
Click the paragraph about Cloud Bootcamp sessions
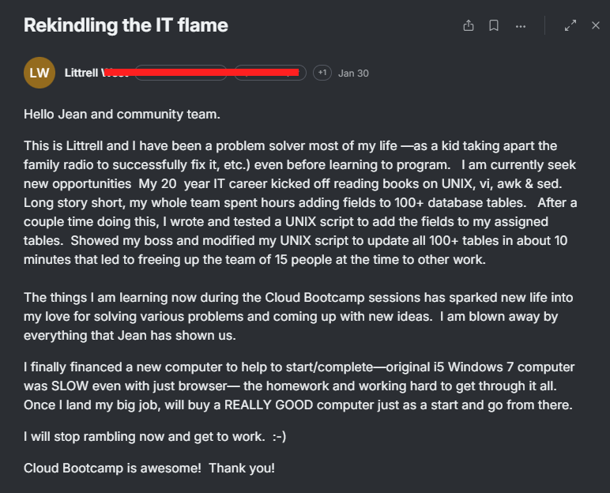(x=299, y=316)
